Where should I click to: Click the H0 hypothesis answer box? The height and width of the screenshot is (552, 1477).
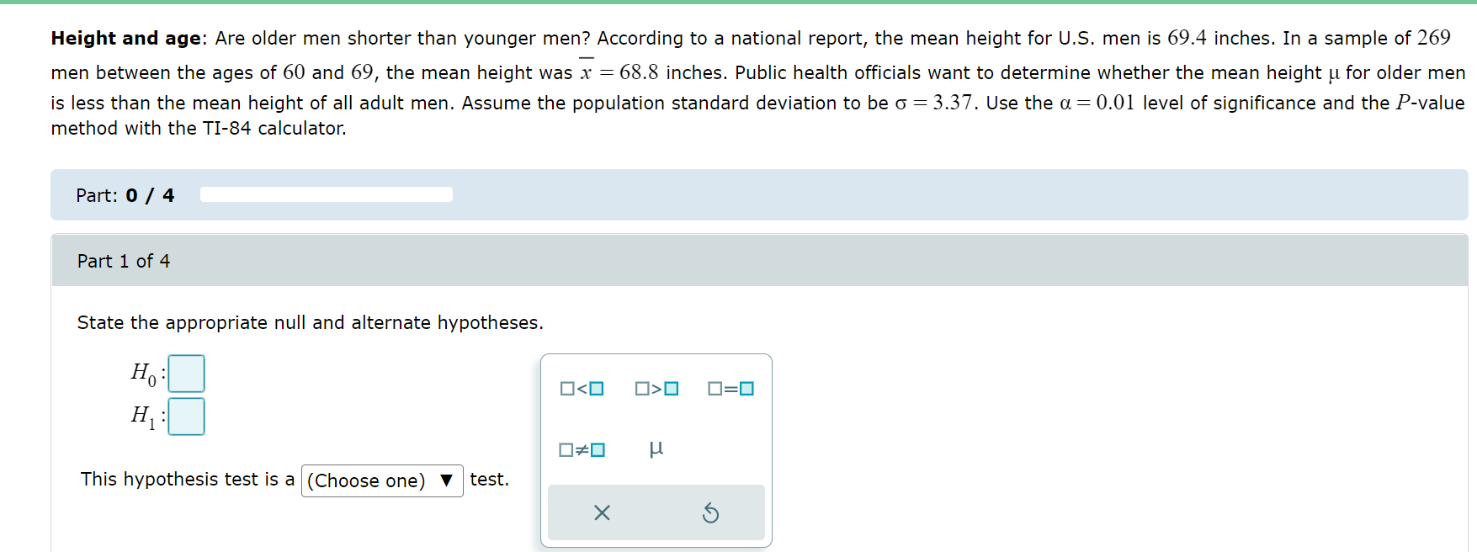[187, 374]
